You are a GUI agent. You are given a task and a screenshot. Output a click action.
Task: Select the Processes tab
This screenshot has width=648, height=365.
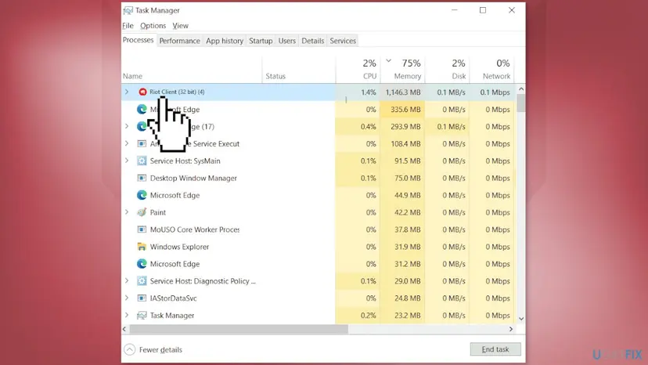[x=138, y=40]
